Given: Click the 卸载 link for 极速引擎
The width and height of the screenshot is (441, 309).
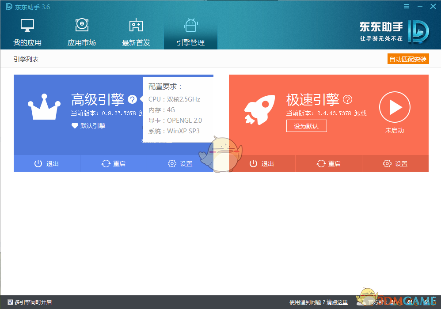Looking at the screenshot, I should click(x=360, y=113).
